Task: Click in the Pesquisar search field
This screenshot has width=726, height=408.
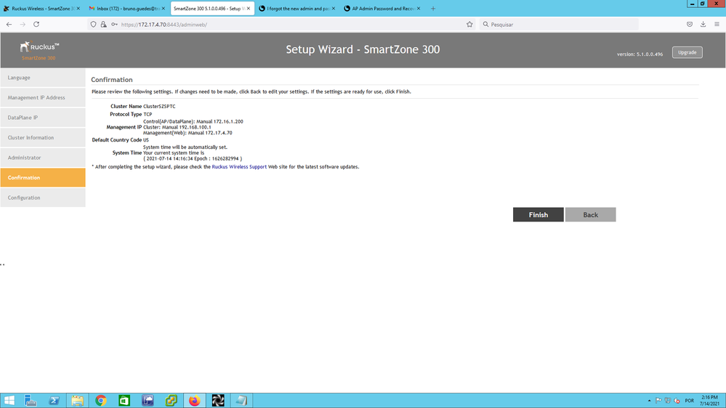Action: [x=560, y=24]
